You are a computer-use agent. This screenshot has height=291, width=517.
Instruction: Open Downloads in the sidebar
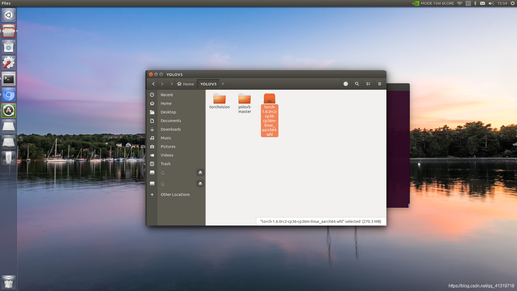coord(170,129)
